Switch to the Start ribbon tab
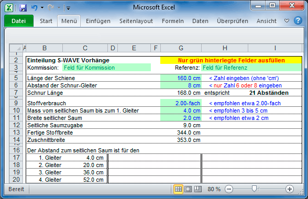The image size is (308, 199). tap(46, 21)
